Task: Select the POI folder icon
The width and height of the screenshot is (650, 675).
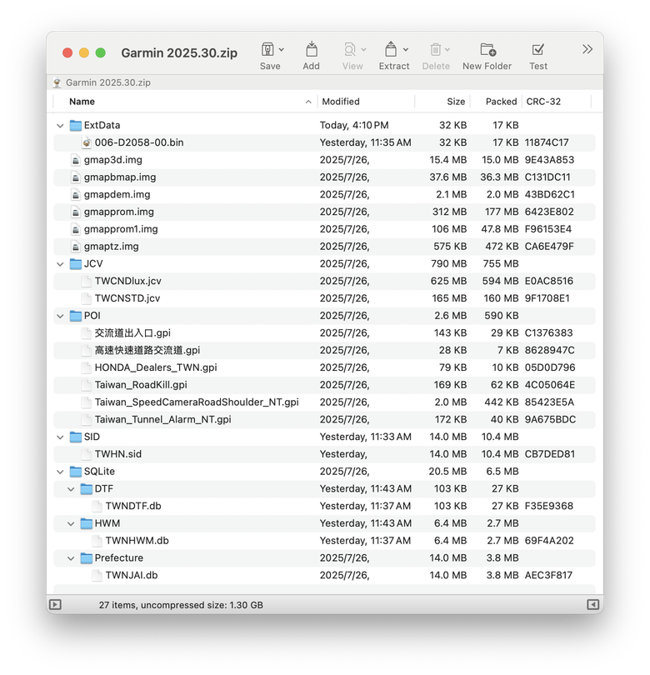Action: (76, 316)
